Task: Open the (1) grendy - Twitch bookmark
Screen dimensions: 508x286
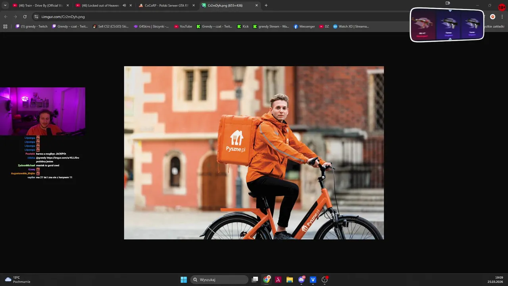Action: 31,27
